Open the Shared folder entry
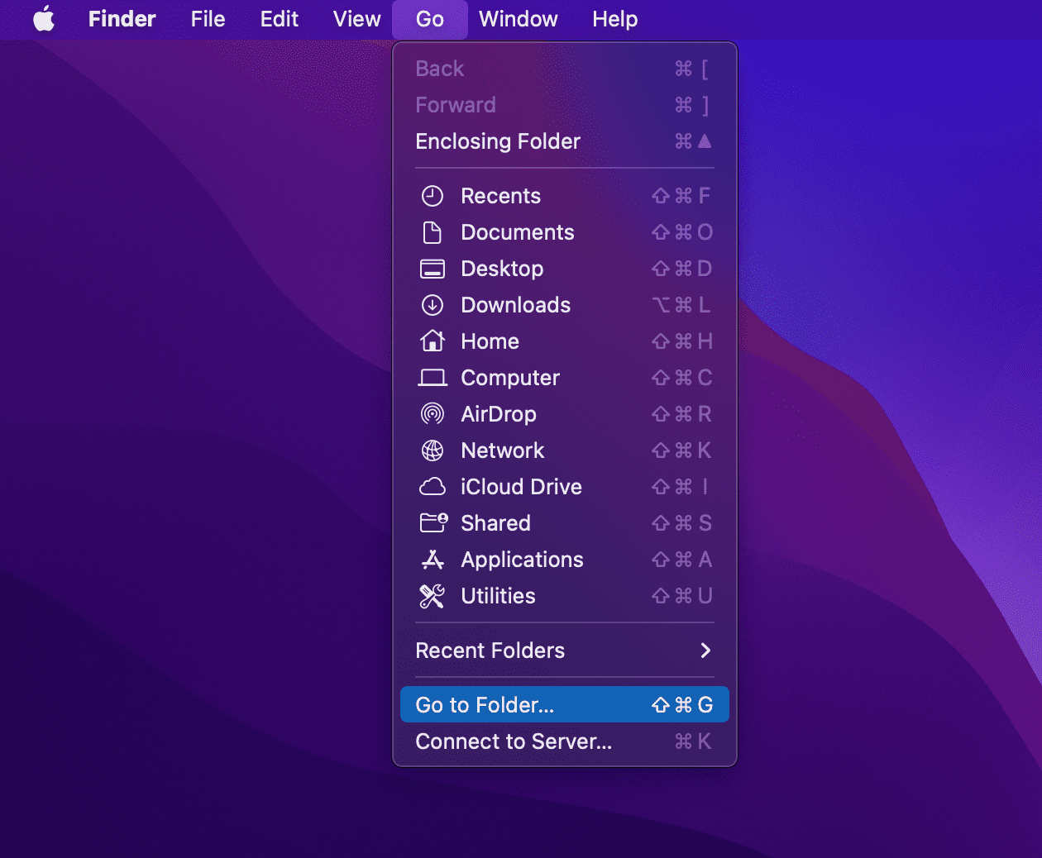Viewport: 1042px width, 858px height. pyautogui.click(x=495, y=523)
